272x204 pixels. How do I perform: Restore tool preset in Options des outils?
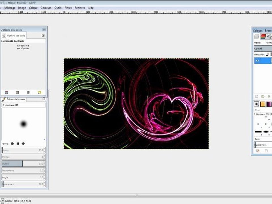coord(17,92)
